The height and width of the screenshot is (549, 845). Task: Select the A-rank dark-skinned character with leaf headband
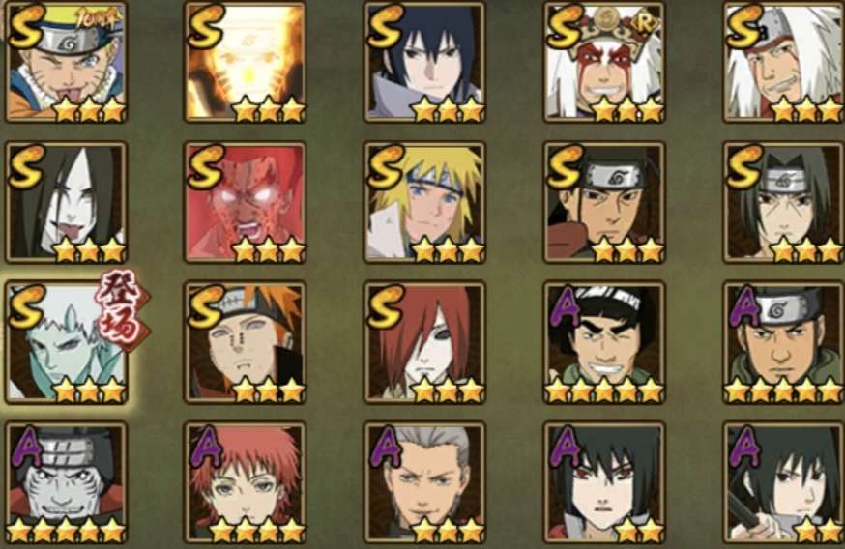tap(784, 342)
